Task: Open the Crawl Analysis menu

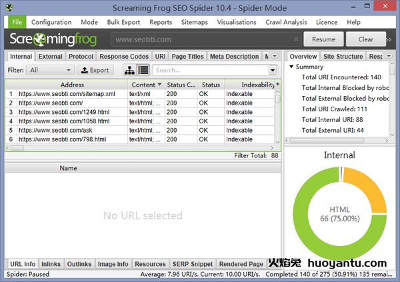Action: pos(286,22)
